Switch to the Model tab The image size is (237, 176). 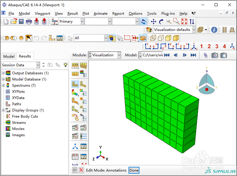[x=9, y=56]
